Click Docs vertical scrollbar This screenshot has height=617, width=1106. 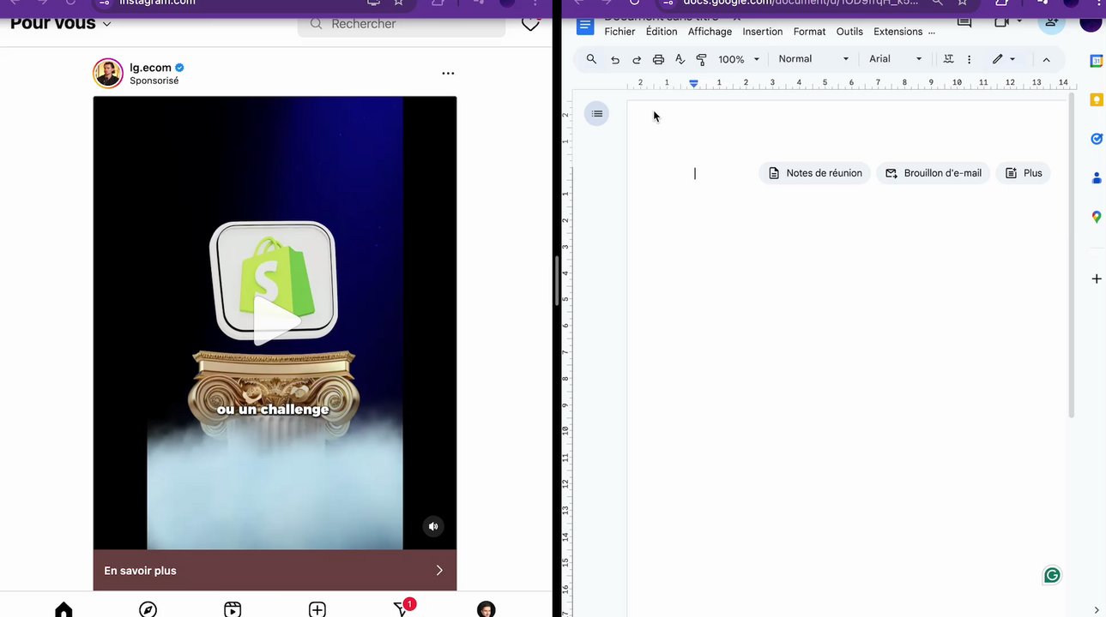(1071, 257)
